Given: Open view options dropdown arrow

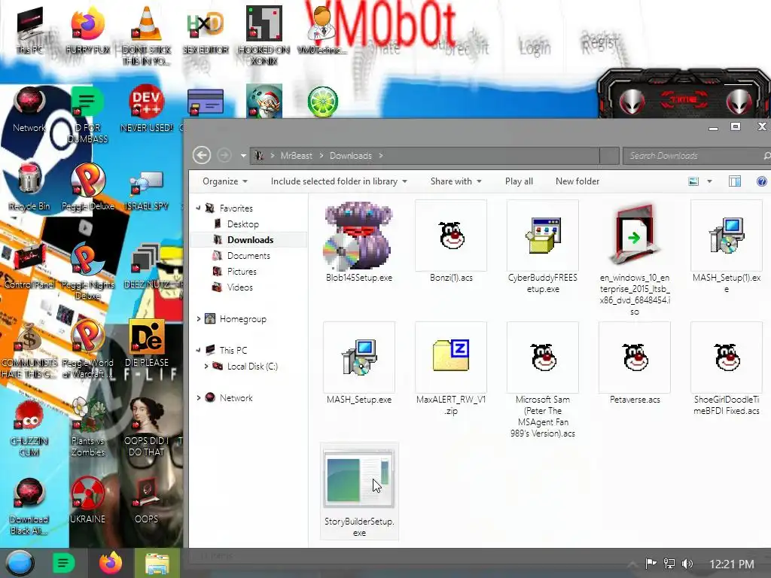Looking at the screenshot, I should (x=709, y=181).
